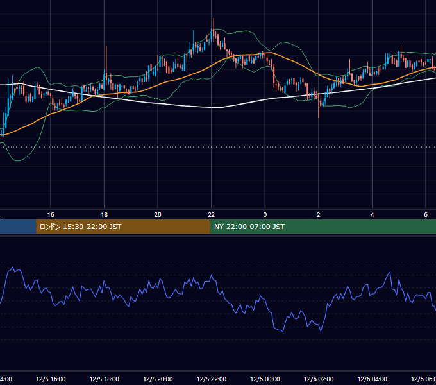Click the oscillator peak just after 04:00
This screenshot has width=436, height=385.
(x=390, y=273)
